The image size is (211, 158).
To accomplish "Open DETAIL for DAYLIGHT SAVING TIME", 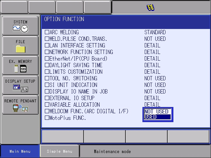I will [152, 65].
